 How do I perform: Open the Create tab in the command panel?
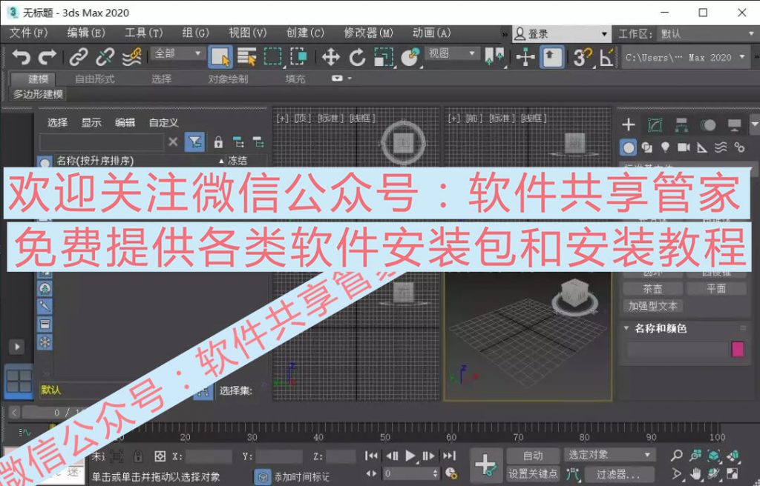click(629, 124)
